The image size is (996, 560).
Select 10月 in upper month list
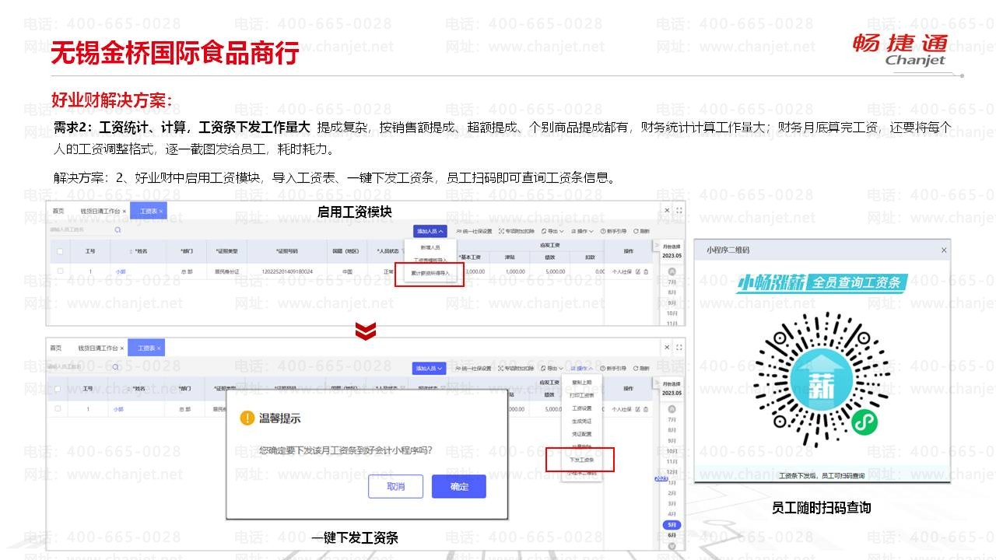(672, 313)
